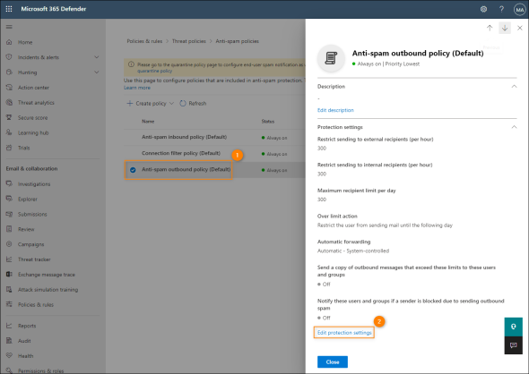Click the Learning hub icon
Viewport: 529px width, 374px height.
click(x=9, y=132)
